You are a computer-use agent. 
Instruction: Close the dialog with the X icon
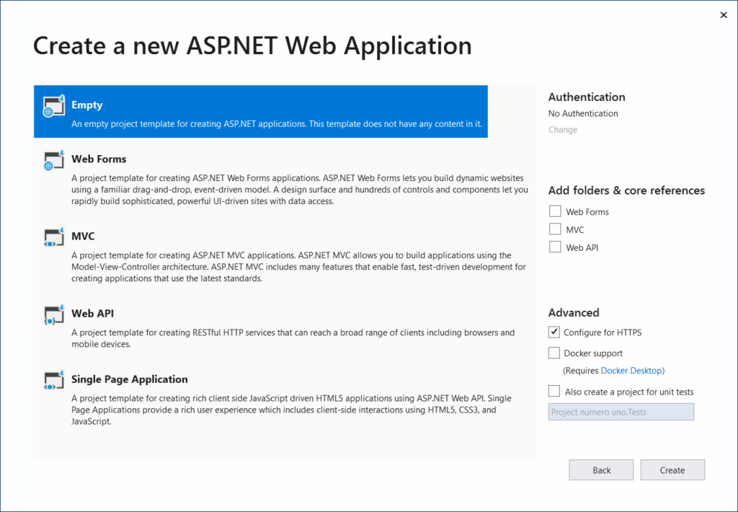pos(724,15)
